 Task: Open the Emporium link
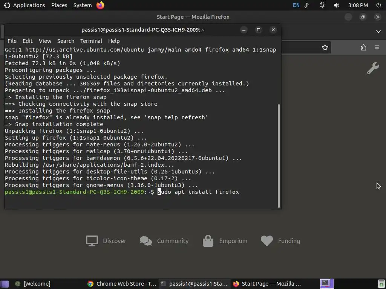click(x=233, y=241)
